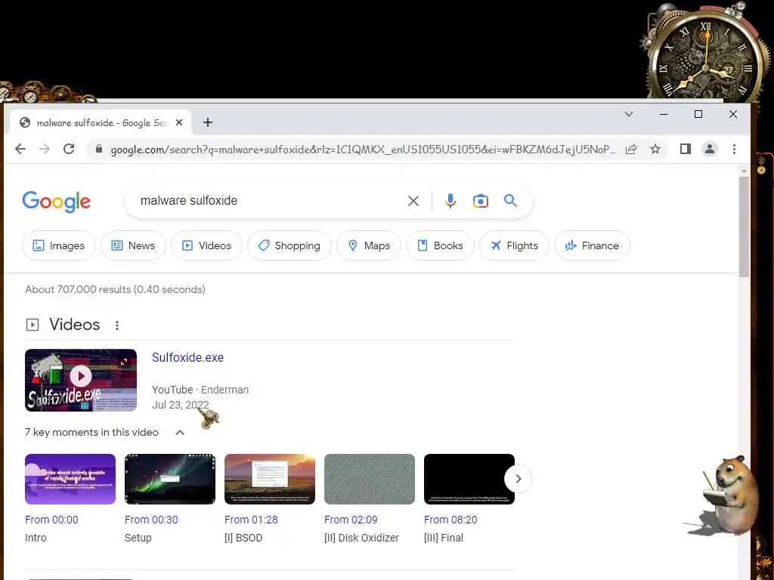Filter results by News
The height and width of the screenshot is (580, 774).
[x=133, y=245]
